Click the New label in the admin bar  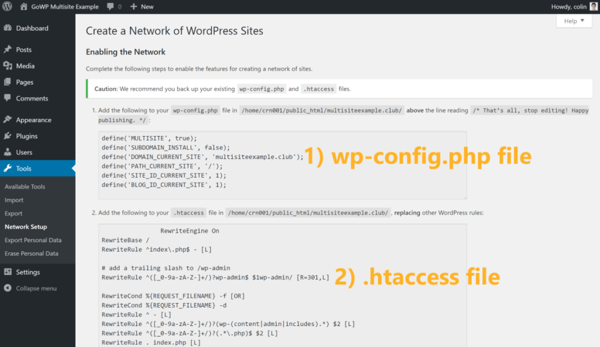coord(147,6)
